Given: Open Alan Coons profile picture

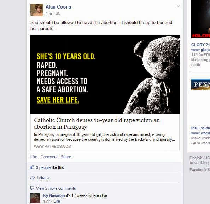Looking at the screenshot, I should coord(37,10).
